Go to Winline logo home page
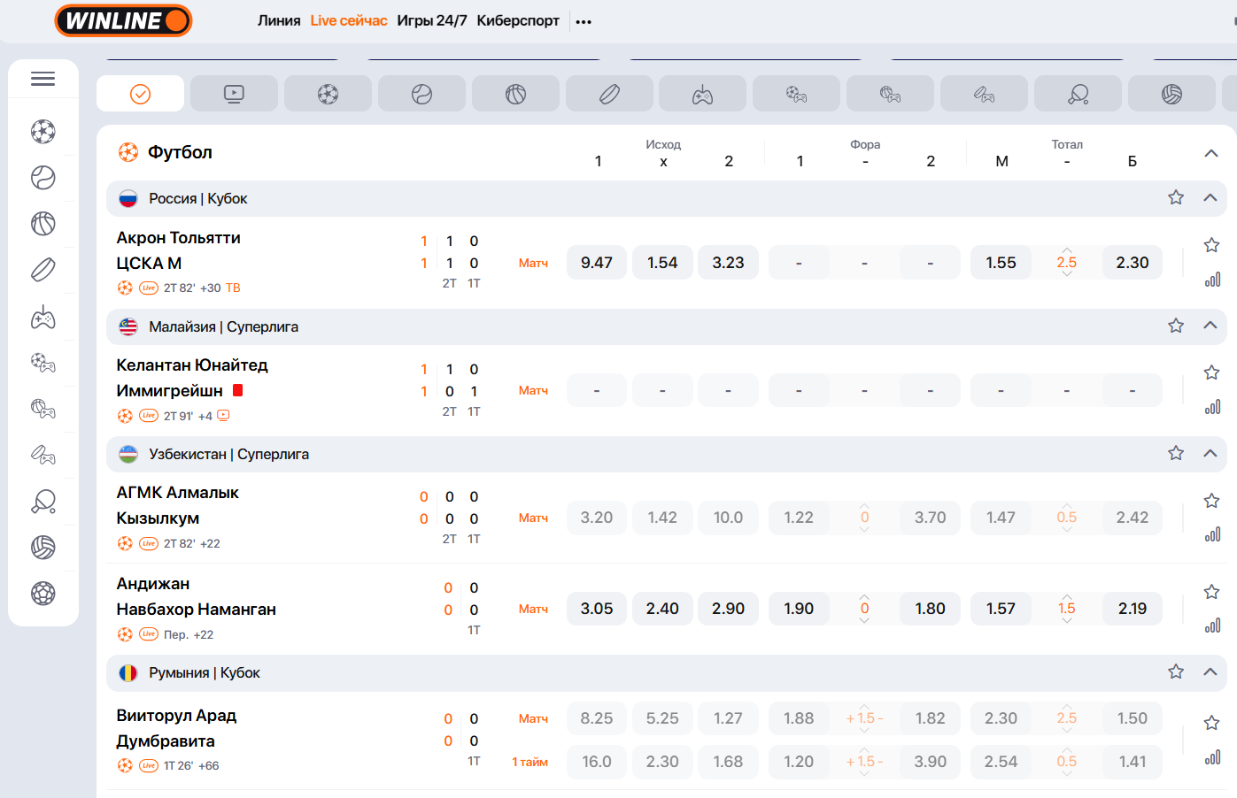1237x798 pixels. click(x=123, y=20)
